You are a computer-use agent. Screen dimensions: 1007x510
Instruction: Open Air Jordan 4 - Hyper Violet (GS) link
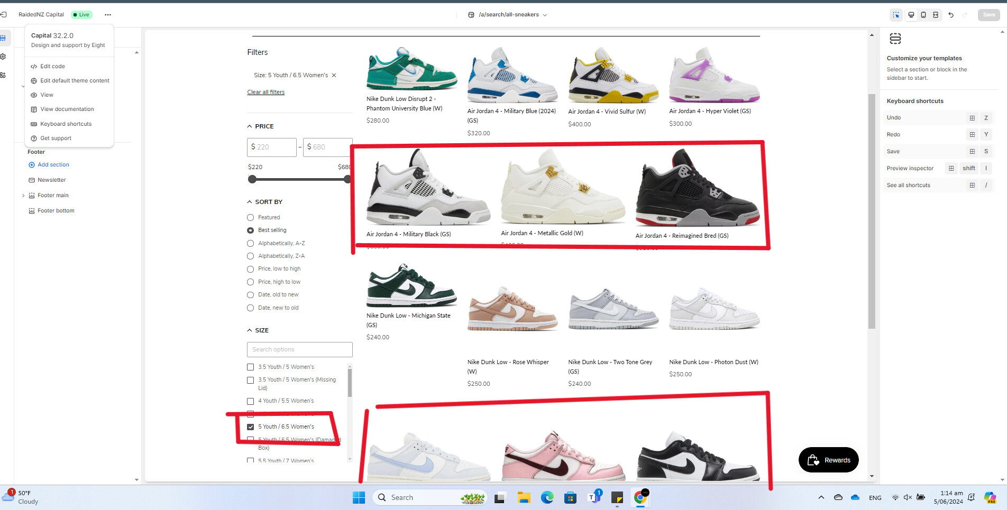click(x=710, y=112)
